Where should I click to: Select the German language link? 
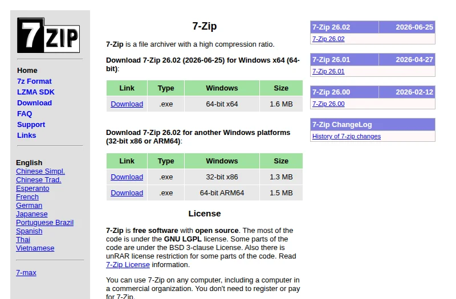point(29,206)
